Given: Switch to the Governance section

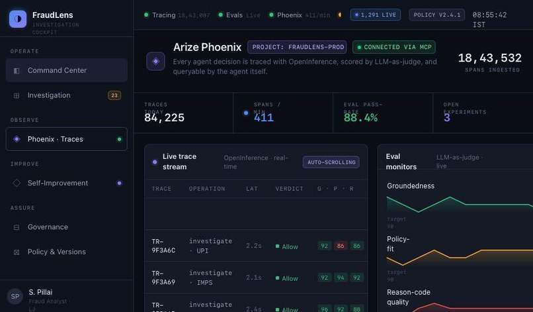Looking at the screenshot, I should (67, 227).
